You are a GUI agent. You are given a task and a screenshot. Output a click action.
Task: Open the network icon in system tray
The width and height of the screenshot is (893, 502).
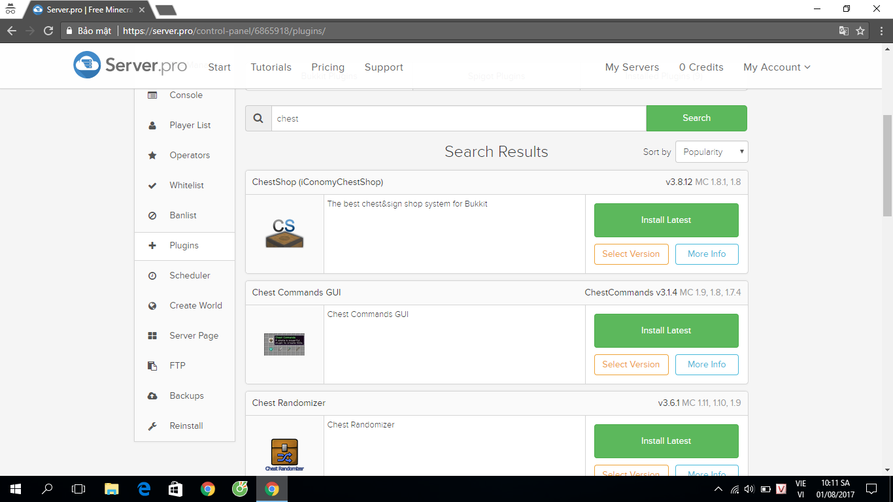pyautogui.click(x=735, y=489)
